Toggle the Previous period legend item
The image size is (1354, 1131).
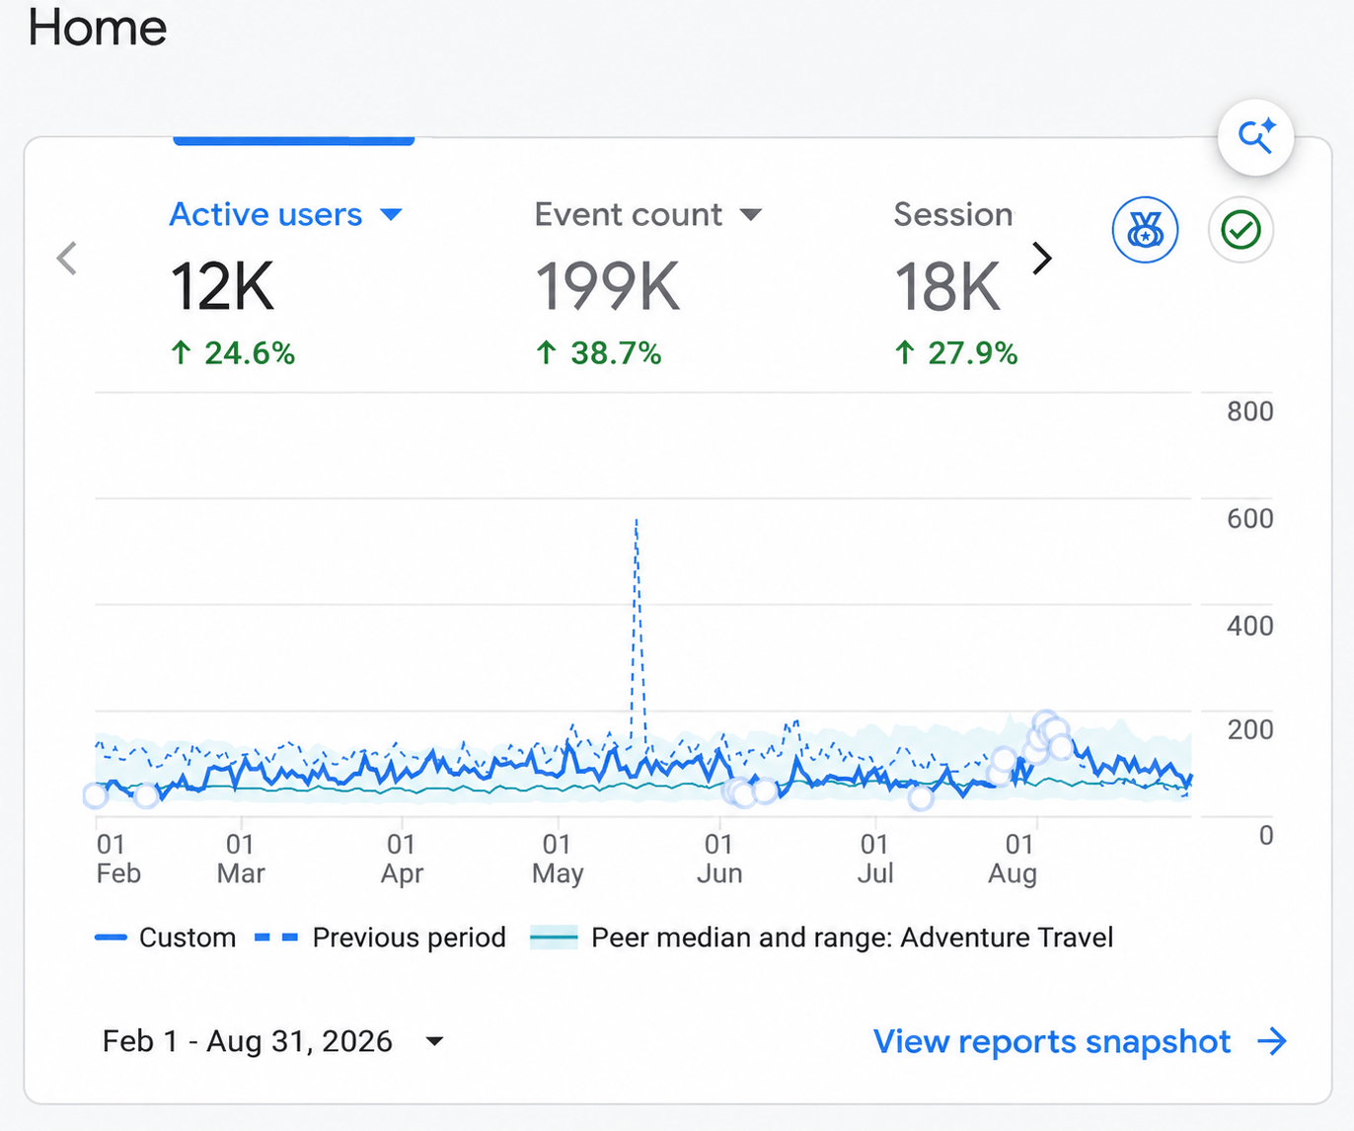click(x=380, y=938)
